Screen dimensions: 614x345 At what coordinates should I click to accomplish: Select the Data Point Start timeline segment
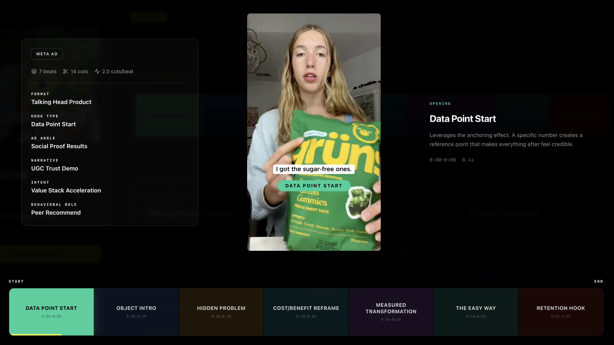(x=51, y=312)
